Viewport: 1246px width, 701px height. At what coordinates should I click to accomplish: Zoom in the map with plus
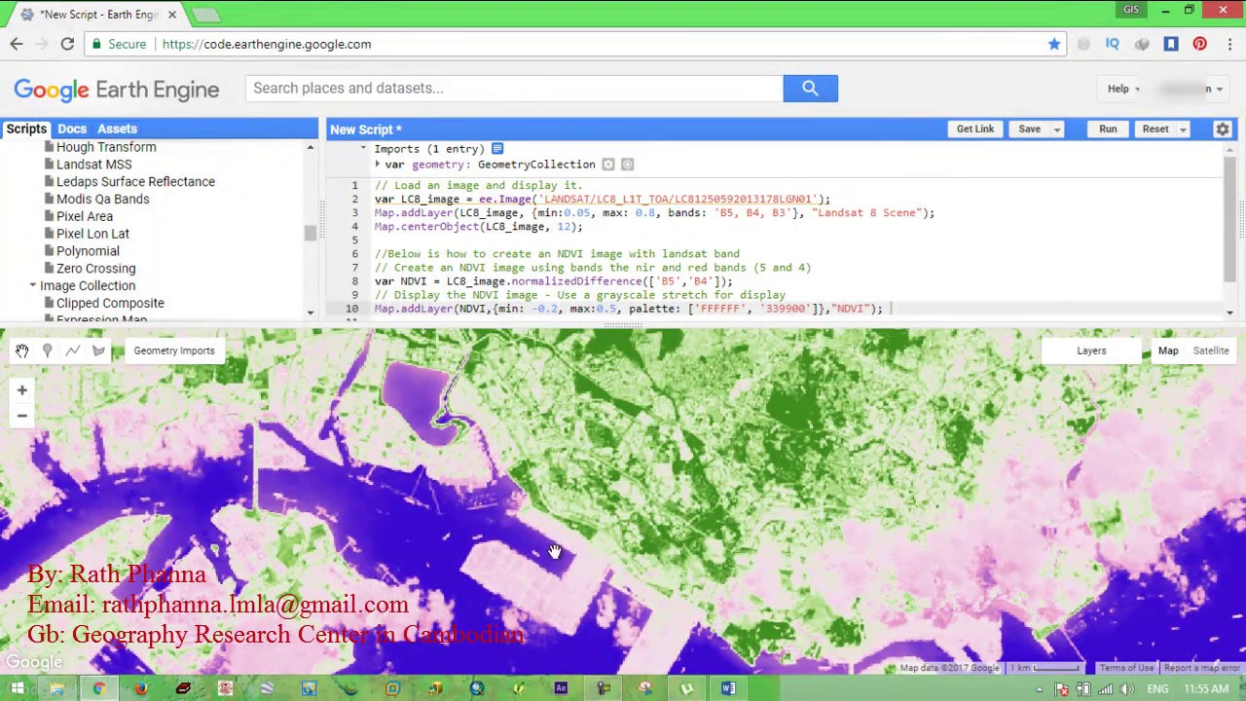pos(21,390)
